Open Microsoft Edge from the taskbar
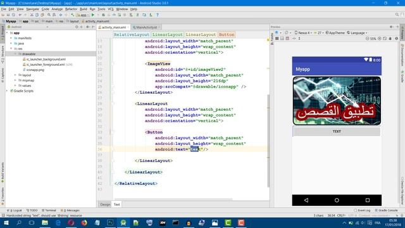This screenshot has width=405, height=228. click(x=58, y=223)
